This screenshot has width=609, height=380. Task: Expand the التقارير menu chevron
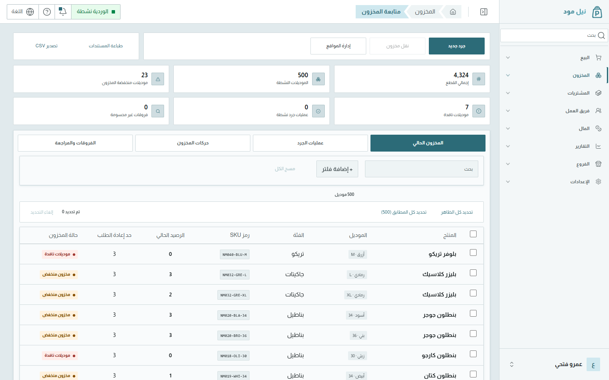click(508, 146)
